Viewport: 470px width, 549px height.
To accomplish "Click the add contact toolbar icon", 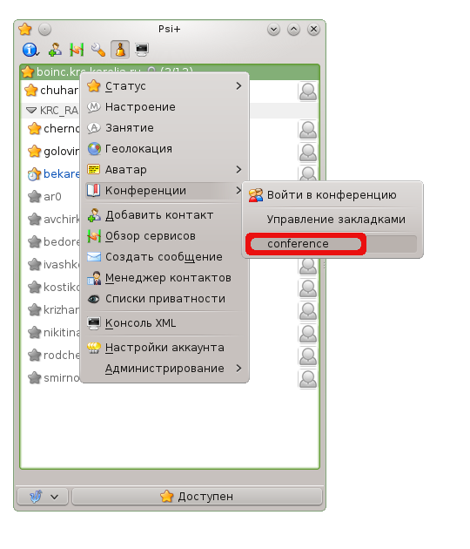I will [x=55, y=50].
